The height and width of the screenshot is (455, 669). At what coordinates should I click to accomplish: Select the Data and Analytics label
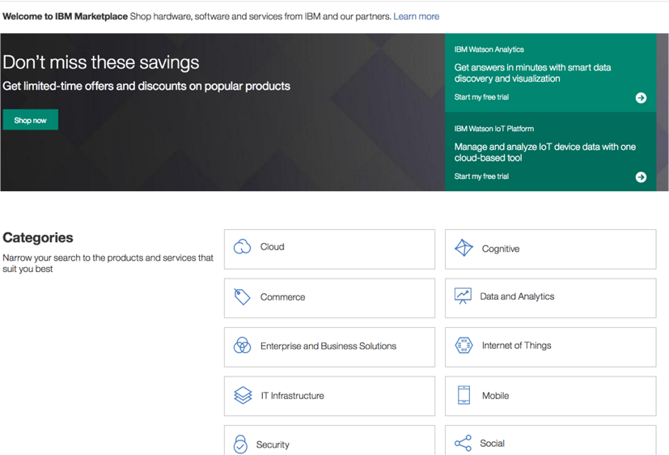click(517, 296)
